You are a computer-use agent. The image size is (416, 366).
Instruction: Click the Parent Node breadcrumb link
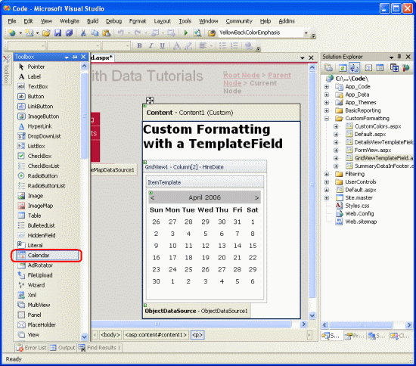(279, 75)
